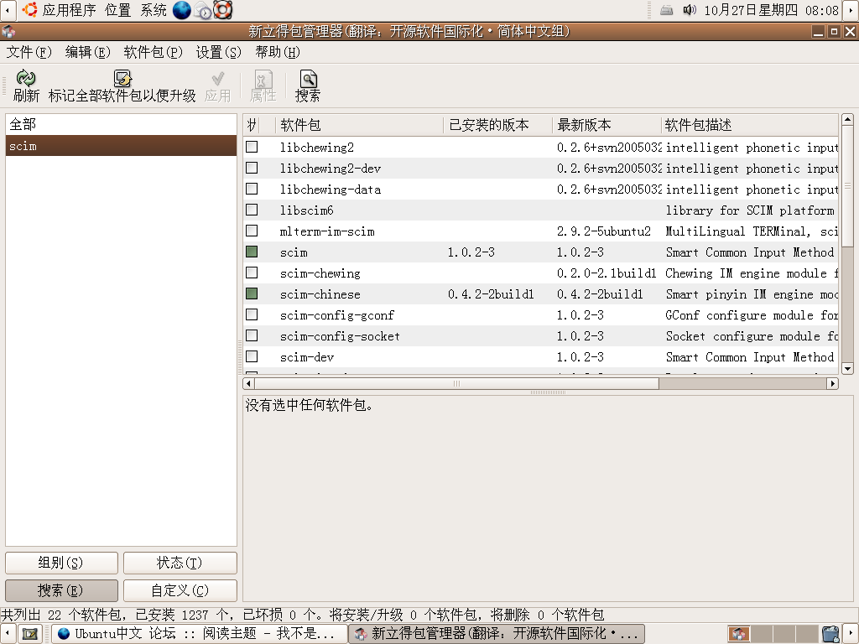Click the Synaptic window menu icon in the title bar
The width and height of the screenshot is (859, 644).
point(8,31)
